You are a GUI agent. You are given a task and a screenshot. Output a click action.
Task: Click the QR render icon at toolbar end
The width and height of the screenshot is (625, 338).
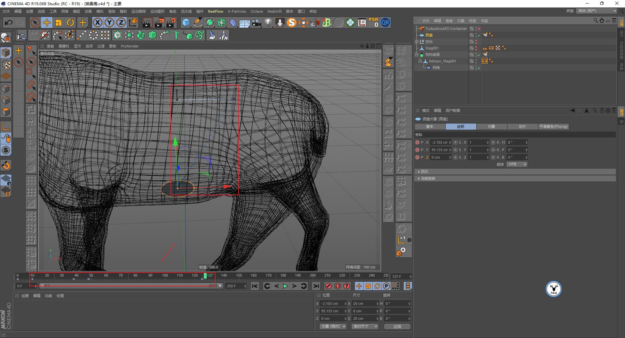[x=385, y=22]
